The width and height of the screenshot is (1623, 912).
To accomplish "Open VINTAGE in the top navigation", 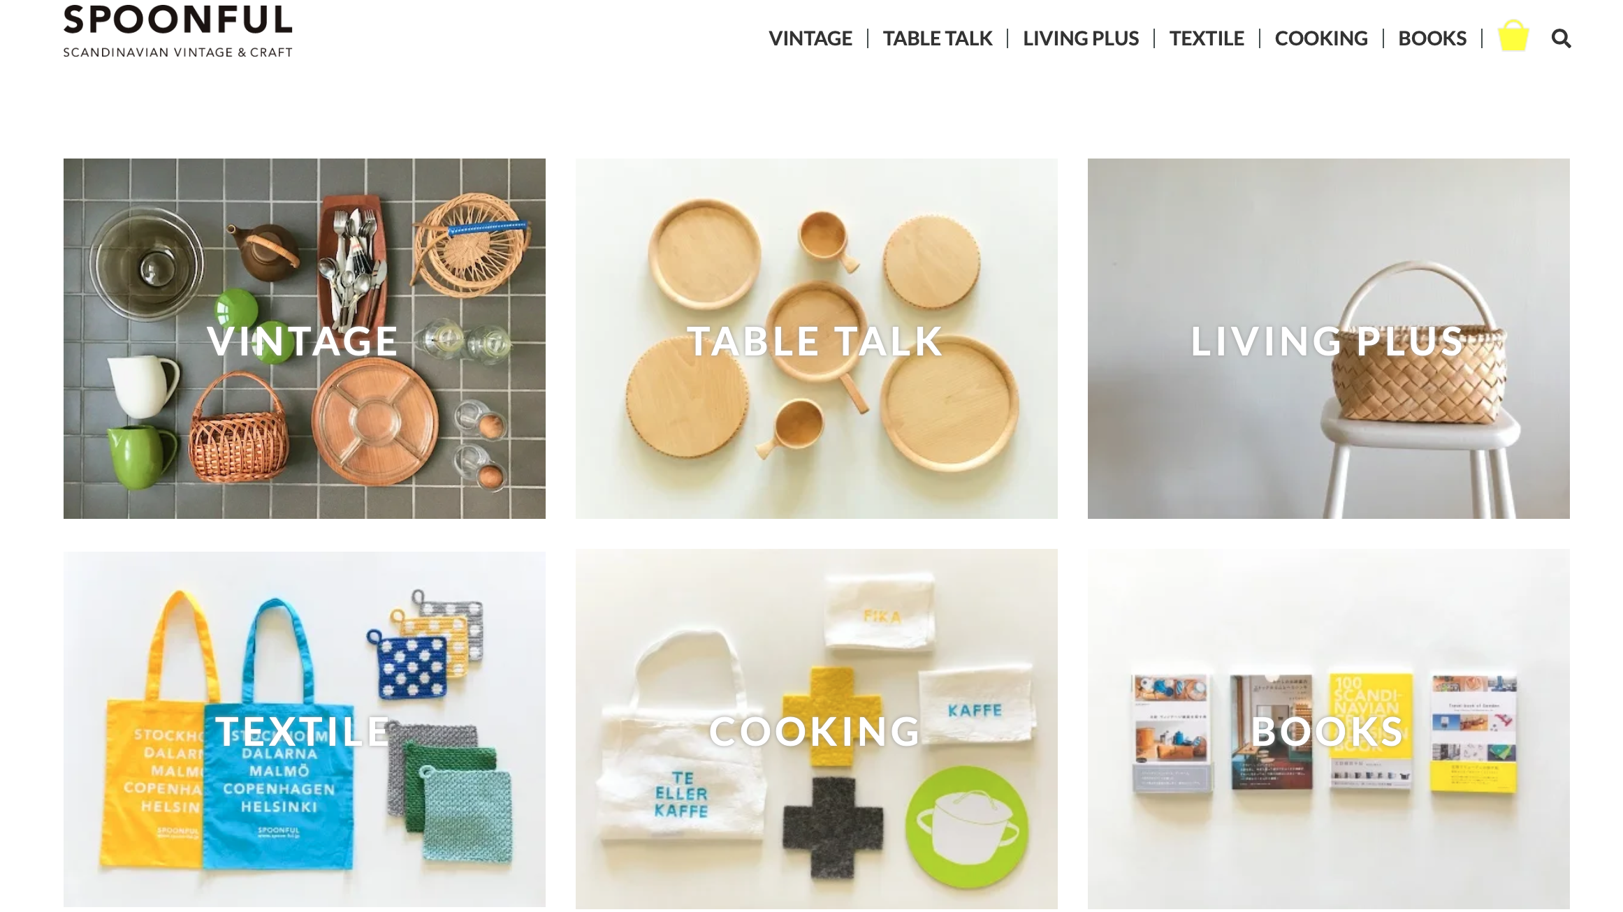I will tap(810, 38).
